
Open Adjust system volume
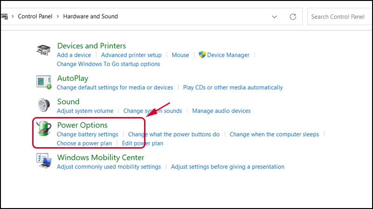[x=85, y=111]
